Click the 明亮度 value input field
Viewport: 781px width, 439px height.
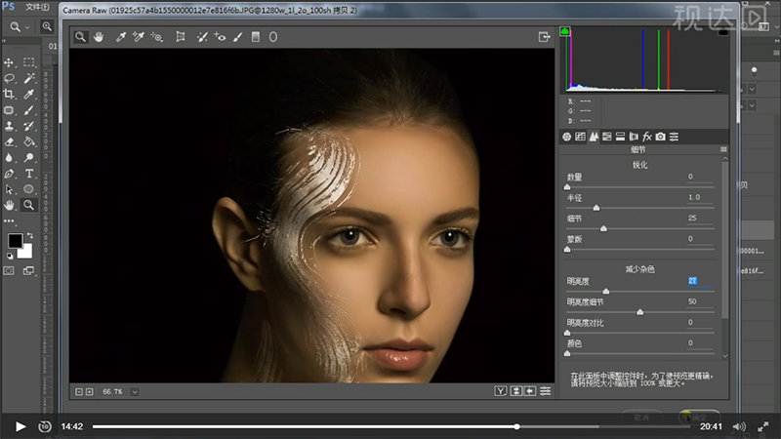coord(700,281)
